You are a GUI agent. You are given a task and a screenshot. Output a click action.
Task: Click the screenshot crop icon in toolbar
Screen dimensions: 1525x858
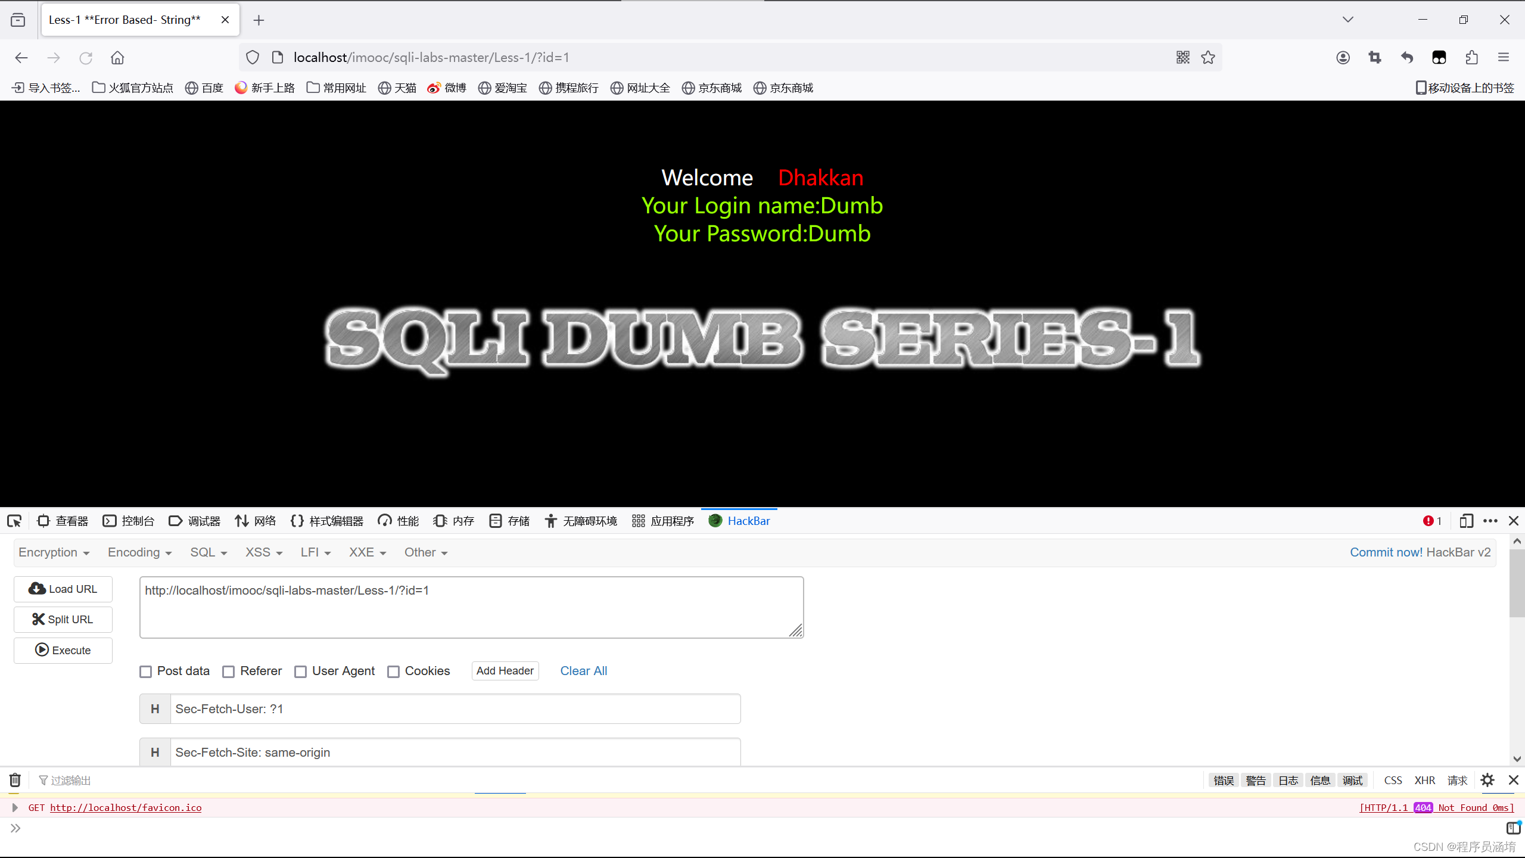click(x=1375, y=57)
